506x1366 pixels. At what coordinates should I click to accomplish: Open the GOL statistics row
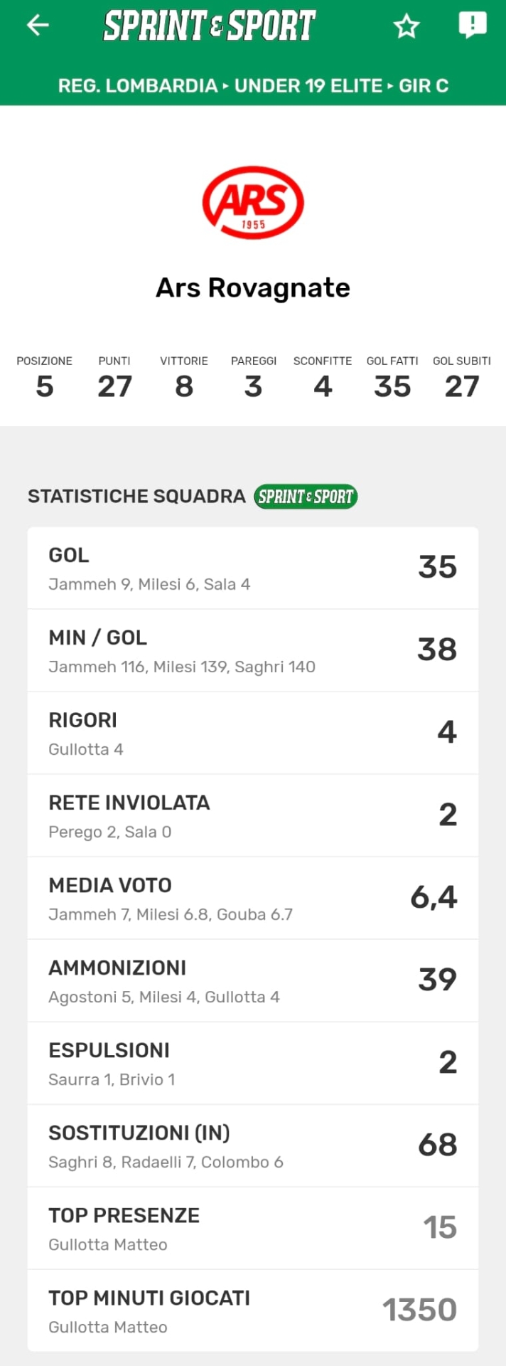tap(253, 568)
